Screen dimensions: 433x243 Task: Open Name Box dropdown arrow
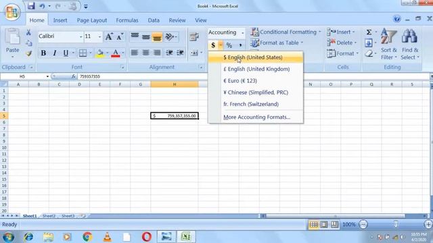click(x=47, y=76)
